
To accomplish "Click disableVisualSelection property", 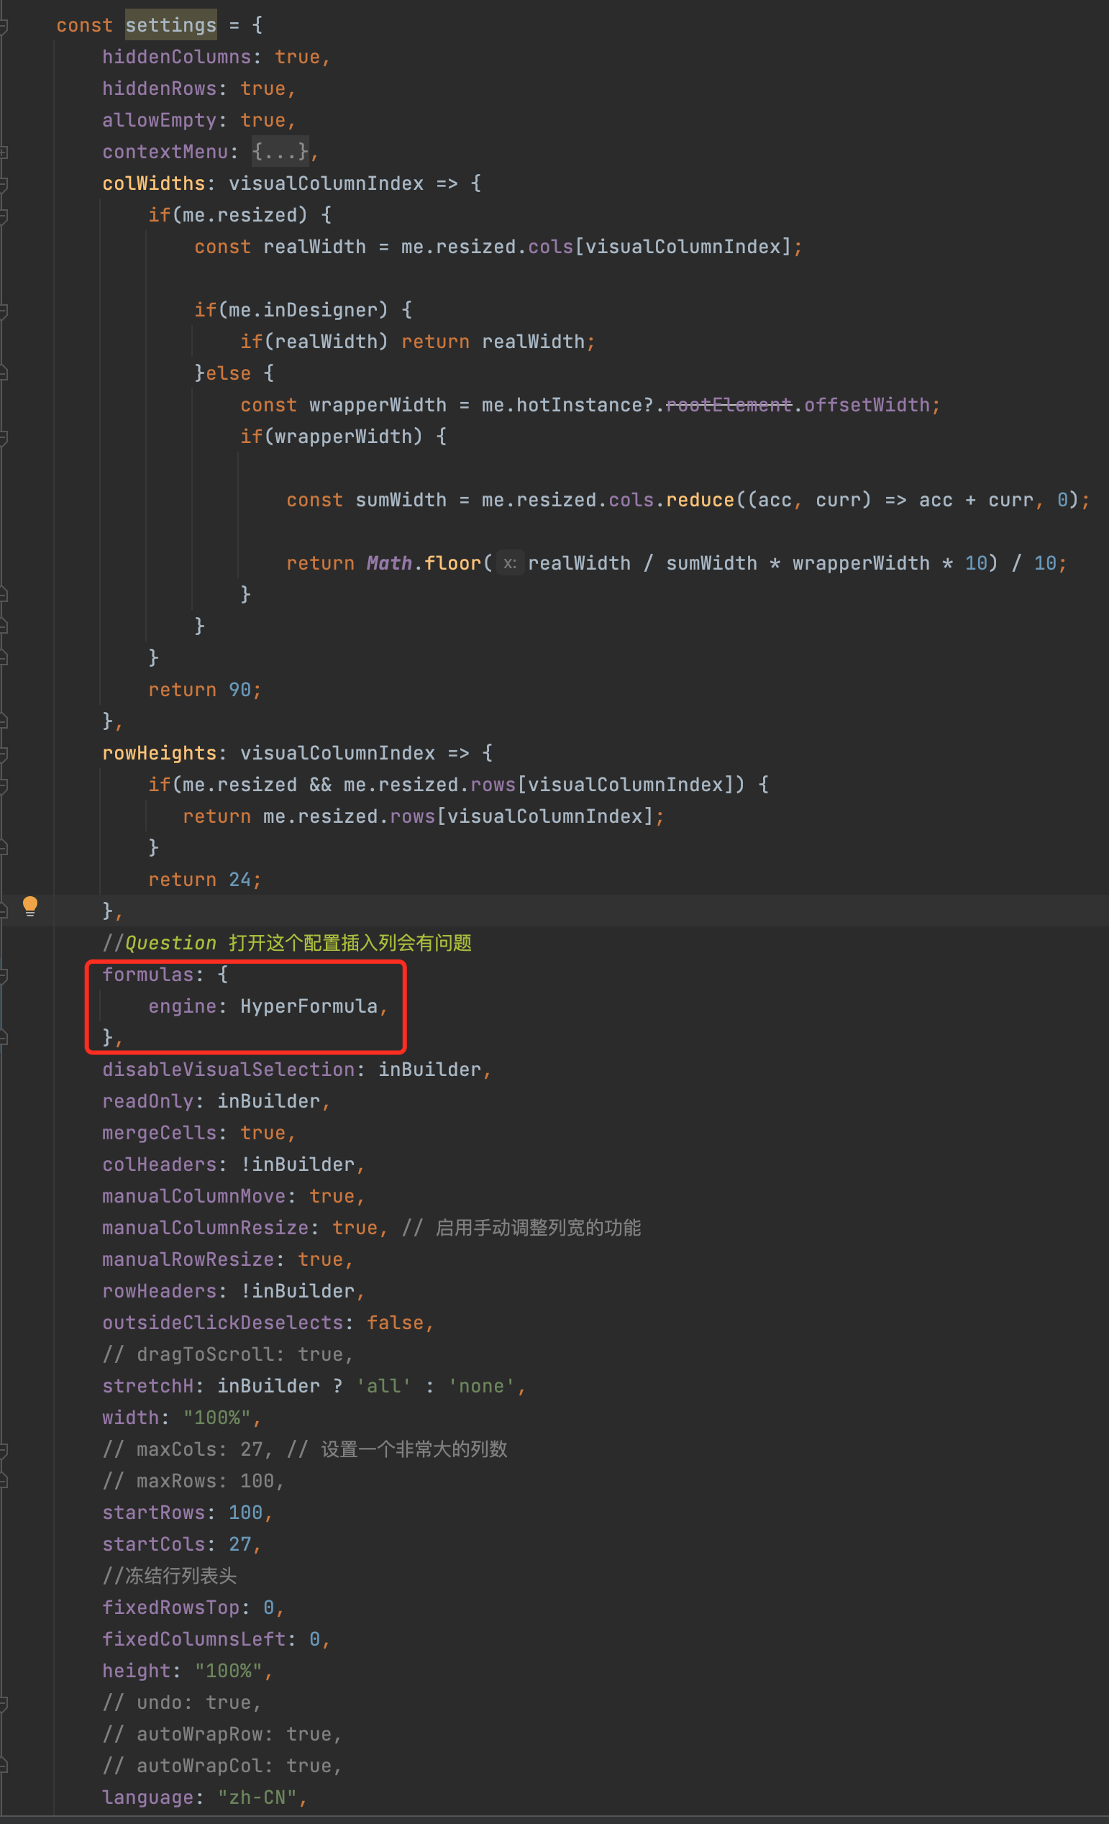I will click(229, 1070).
